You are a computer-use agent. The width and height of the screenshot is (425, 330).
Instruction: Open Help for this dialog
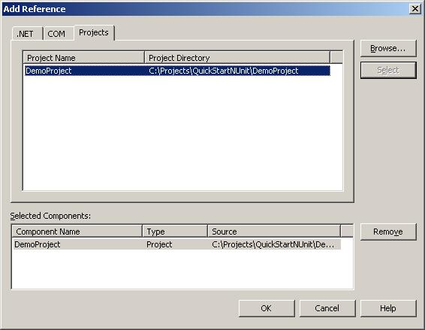pos(388,308)
